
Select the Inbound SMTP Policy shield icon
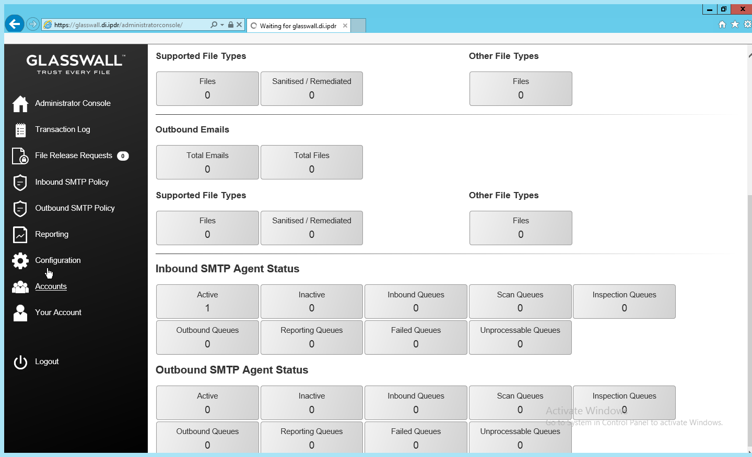pyautogui.click(x=20, y=182)
